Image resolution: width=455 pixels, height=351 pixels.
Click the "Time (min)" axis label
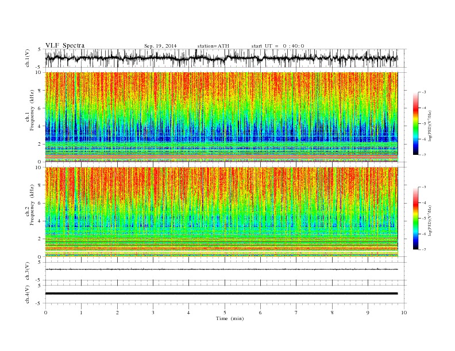coord(230,318)
